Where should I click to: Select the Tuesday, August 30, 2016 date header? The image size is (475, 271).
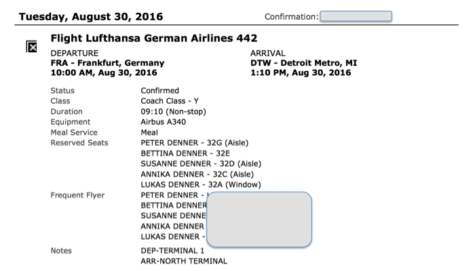click(x=91, y=17)
